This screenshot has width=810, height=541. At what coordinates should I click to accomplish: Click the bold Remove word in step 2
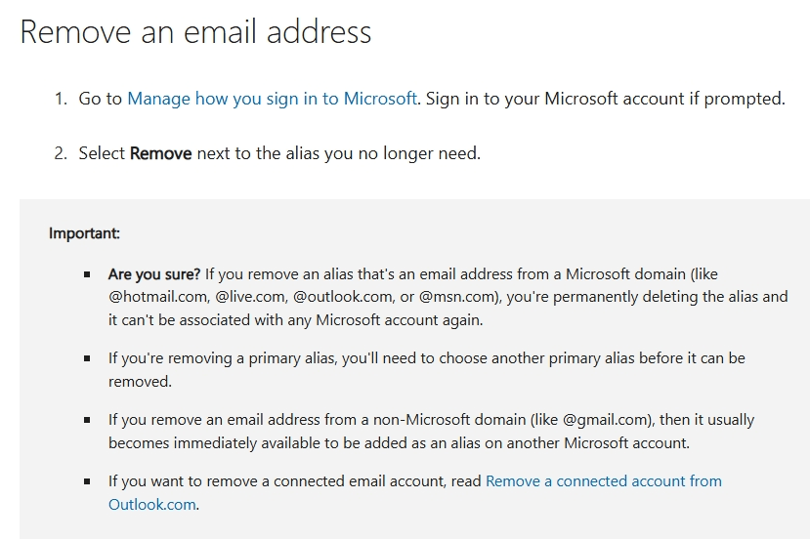coord(160,153)
